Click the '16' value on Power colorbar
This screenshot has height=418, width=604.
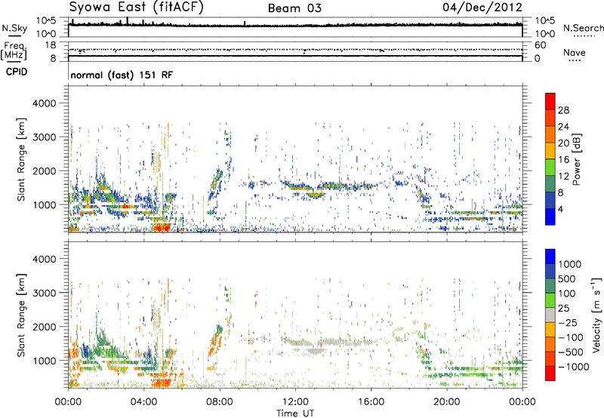point(563,160)
